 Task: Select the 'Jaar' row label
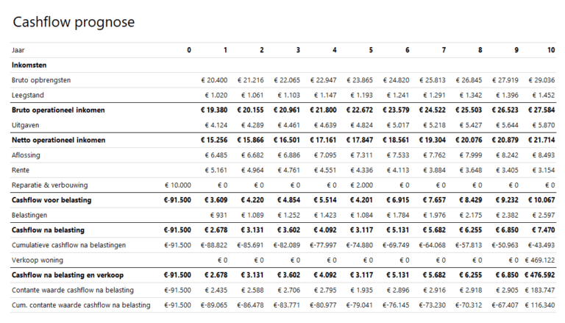pyautogui.click(x=18, y=50)
